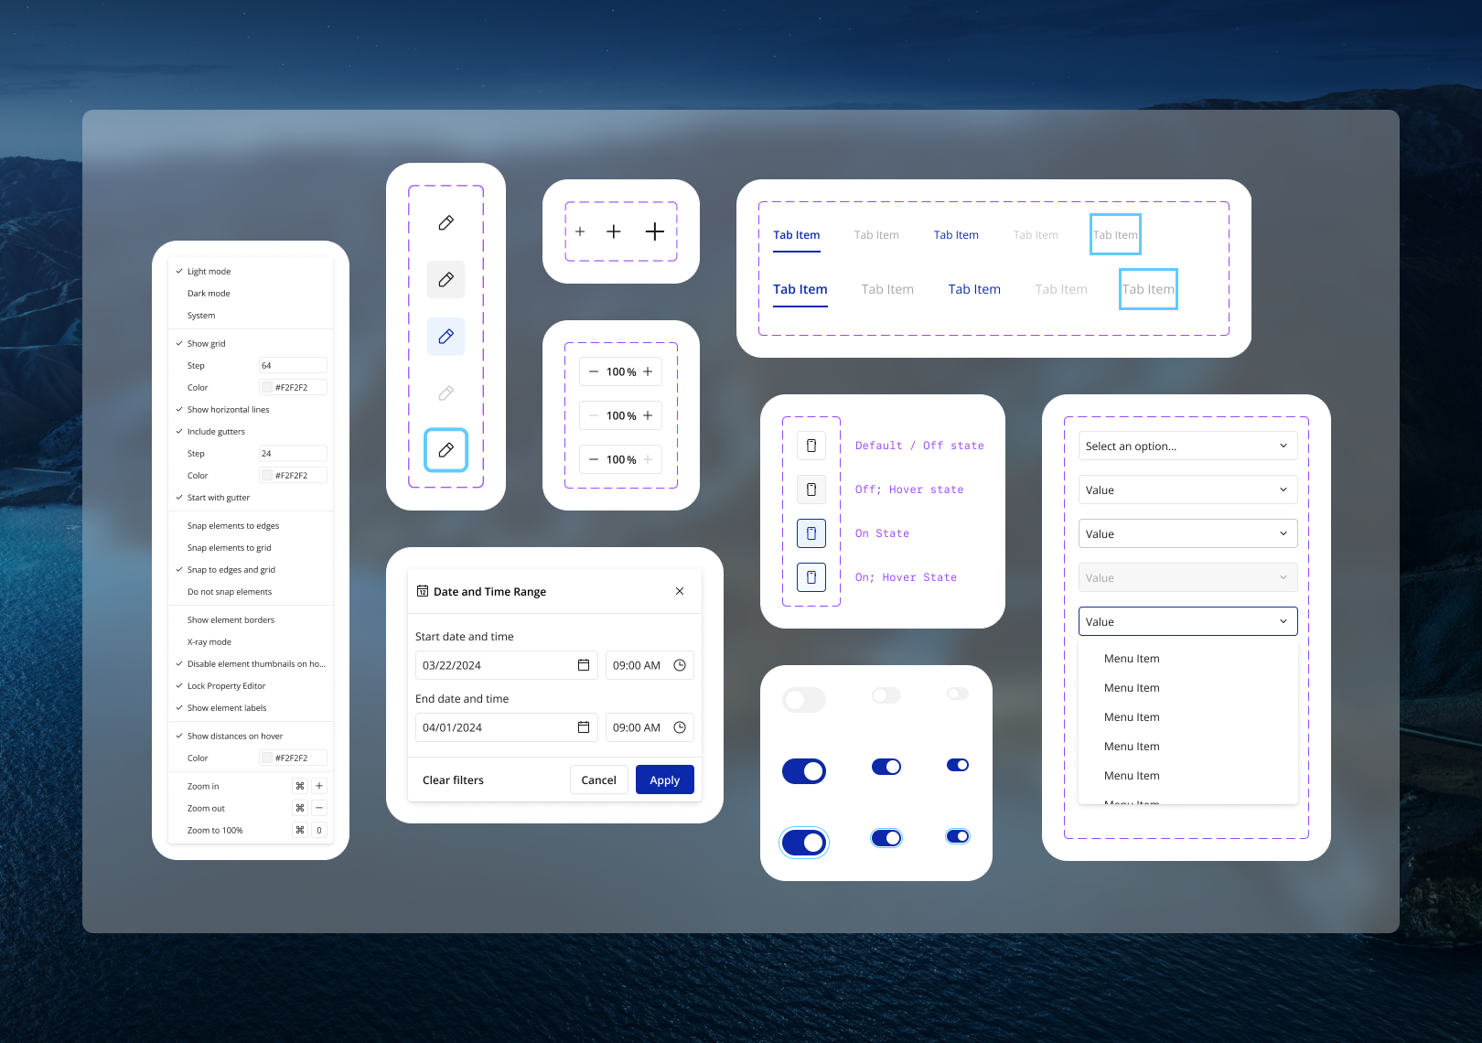
Task: Click the blue highlighted pencil edit icon
Action: click(446, 337)
